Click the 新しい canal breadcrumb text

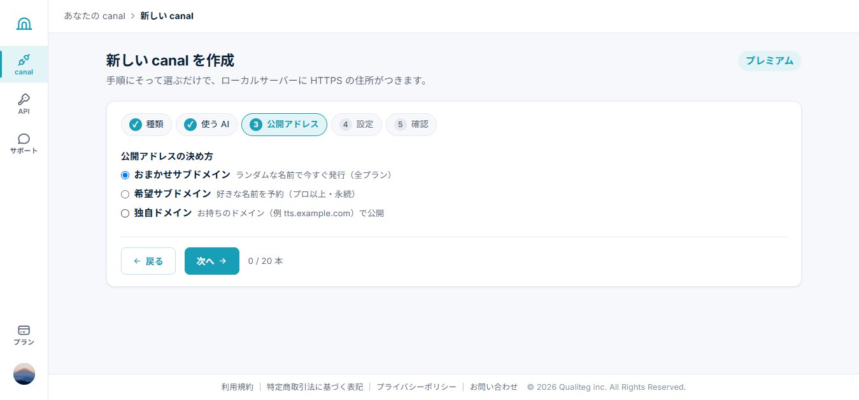coord(167,16)
